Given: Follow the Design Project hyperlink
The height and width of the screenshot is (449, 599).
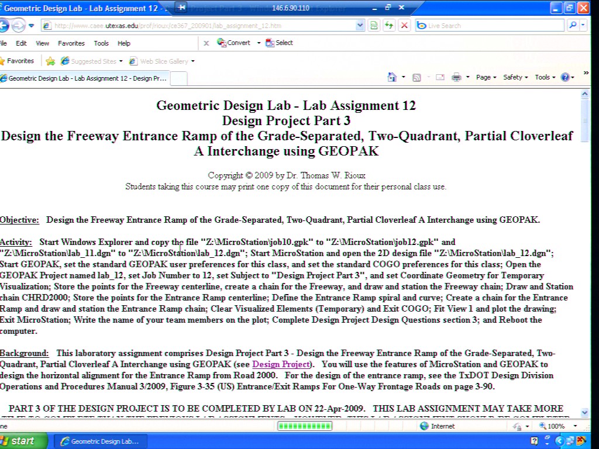Looking at the screenshot, I should (x=281, y=364).
